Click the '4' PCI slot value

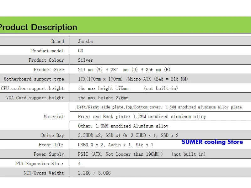[x=79, y=164]
